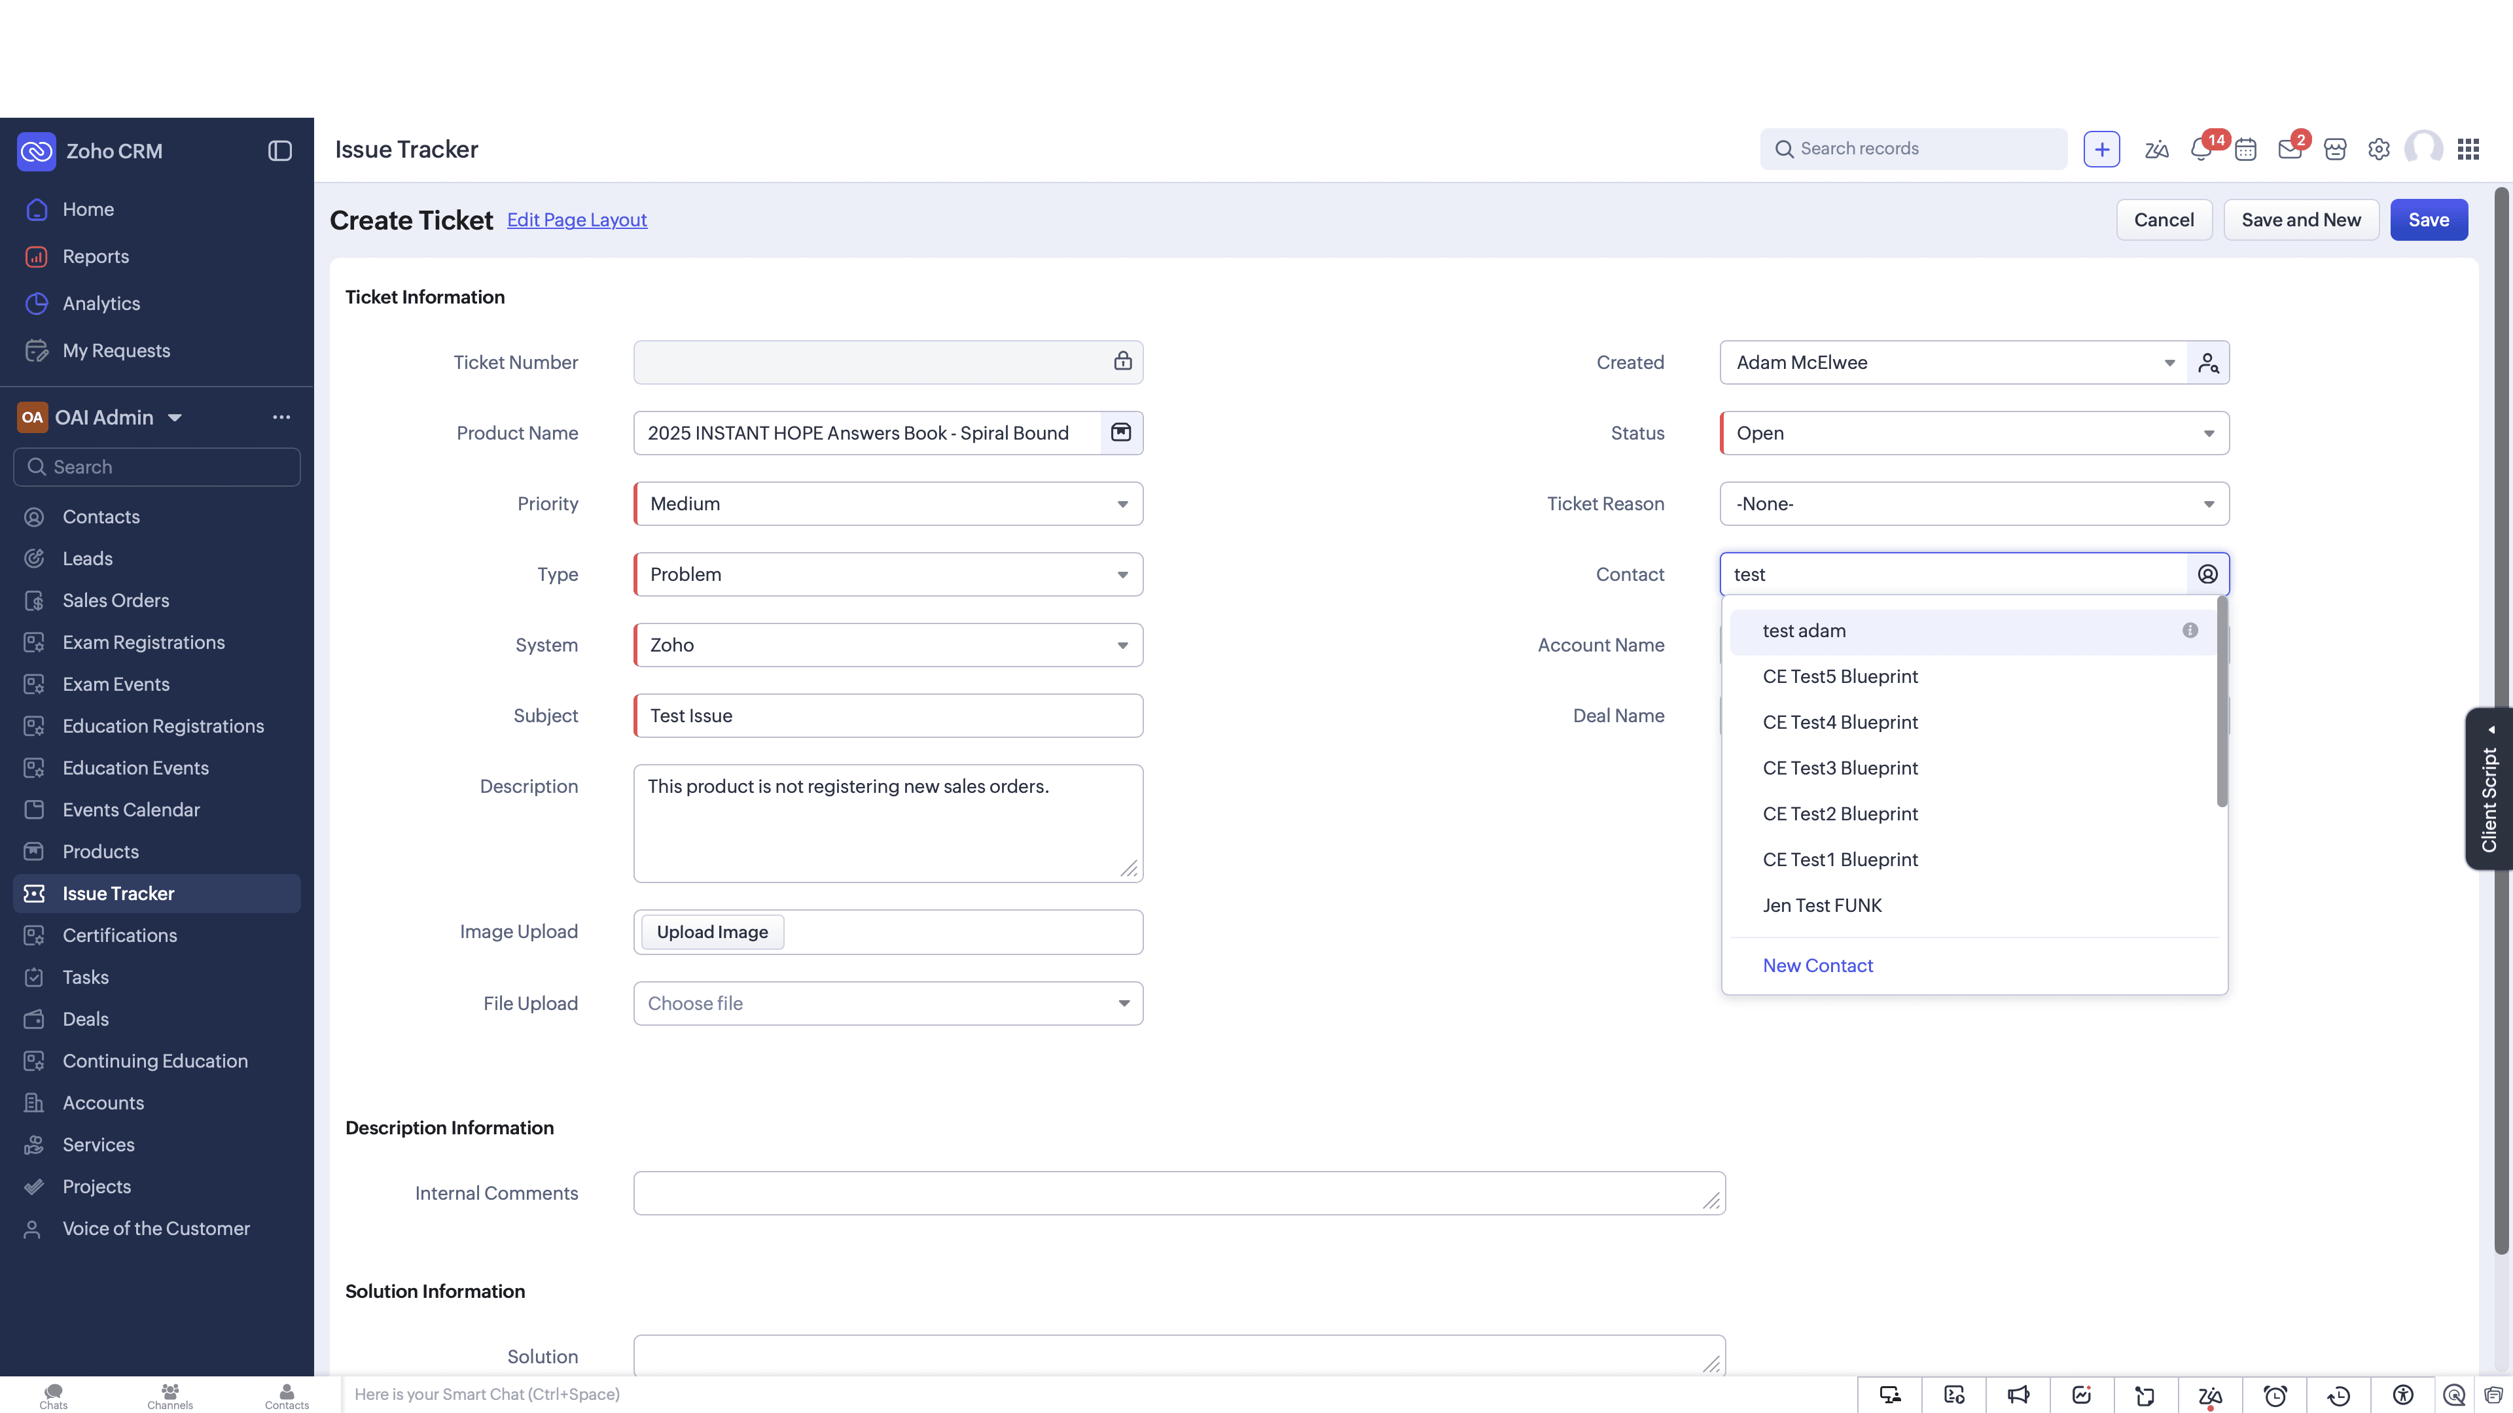Open the Zia icon in top bar

coord(2156,149)
